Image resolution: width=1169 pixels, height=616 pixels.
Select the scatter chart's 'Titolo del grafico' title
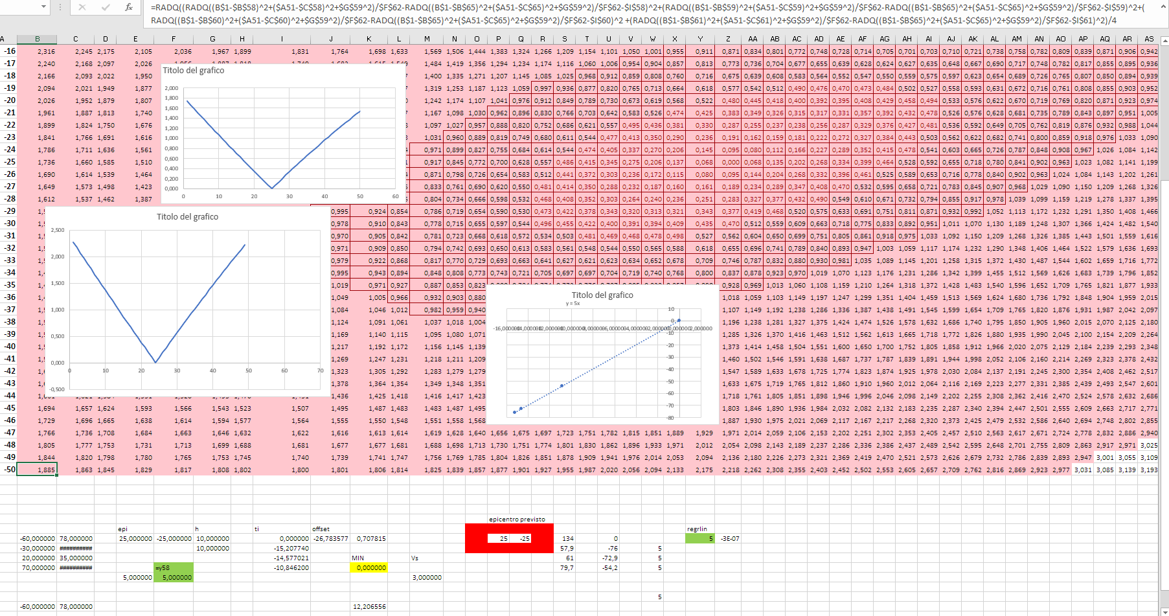(602, 295)
